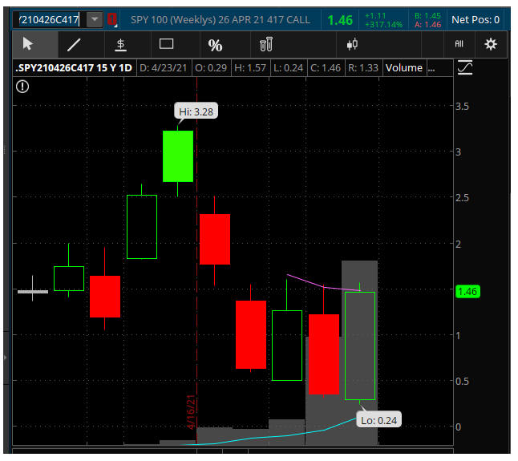This screenshot has width=518, height=461.
Task: Click the Volume study label
Action: tap(403, 68)
